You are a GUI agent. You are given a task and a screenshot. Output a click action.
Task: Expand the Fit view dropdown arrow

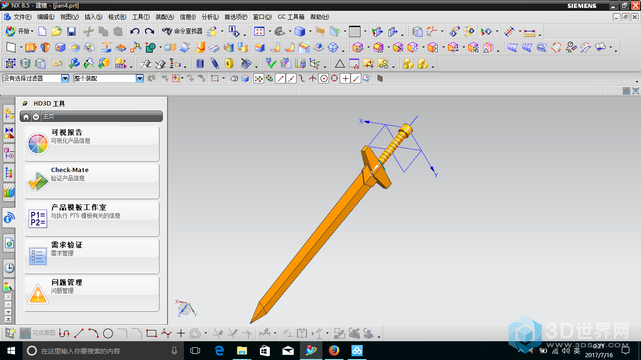click(270, 32)
